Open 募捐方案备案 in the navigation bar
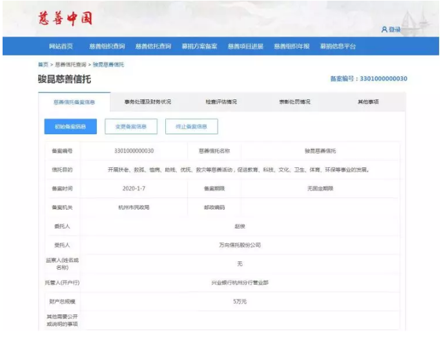 coord(199,46)
